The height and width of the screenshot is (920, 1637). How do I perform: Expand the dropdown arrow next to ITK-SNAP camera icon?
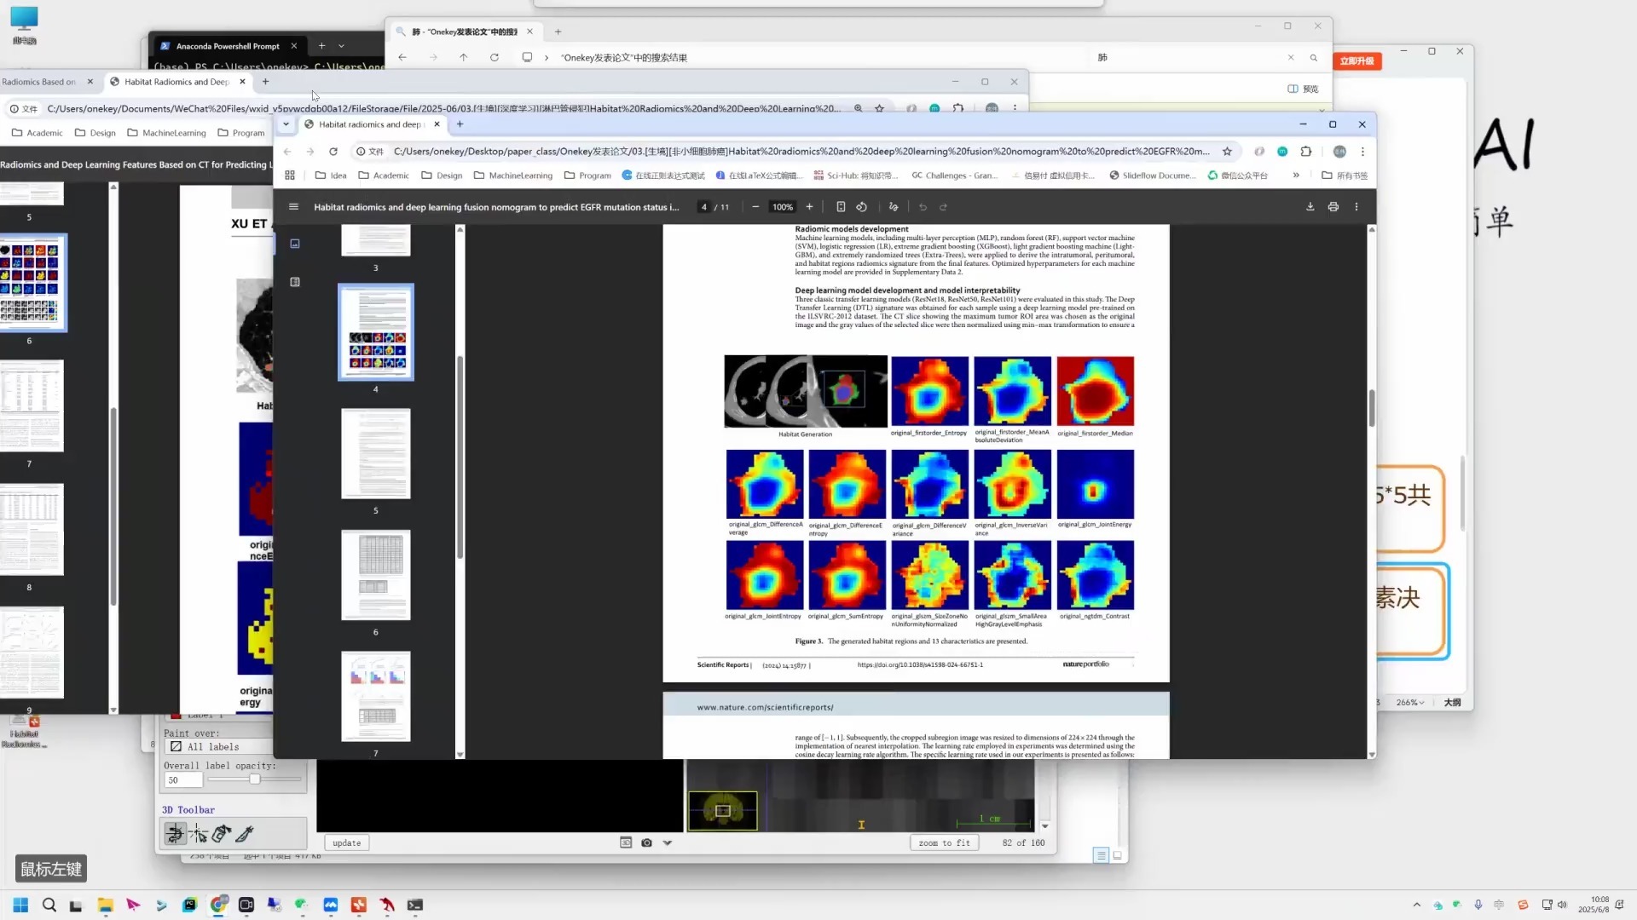coord(668,842)
